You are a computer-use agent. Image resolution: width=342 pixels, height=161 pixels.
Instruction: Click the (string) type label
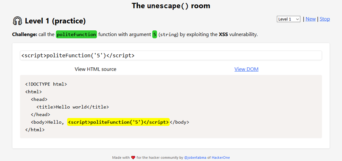[168, 34]
